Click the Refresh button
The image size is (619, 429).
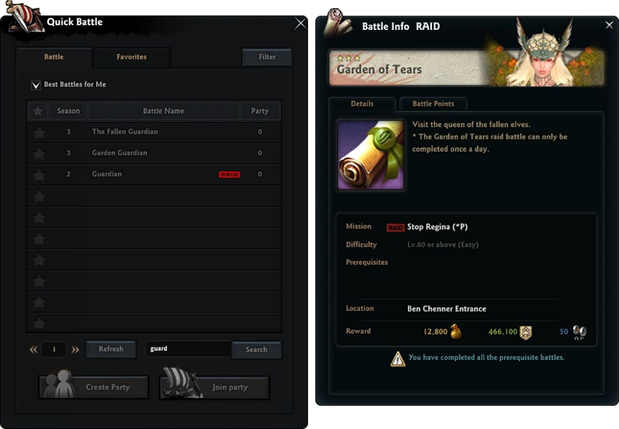tap(111, 349)
